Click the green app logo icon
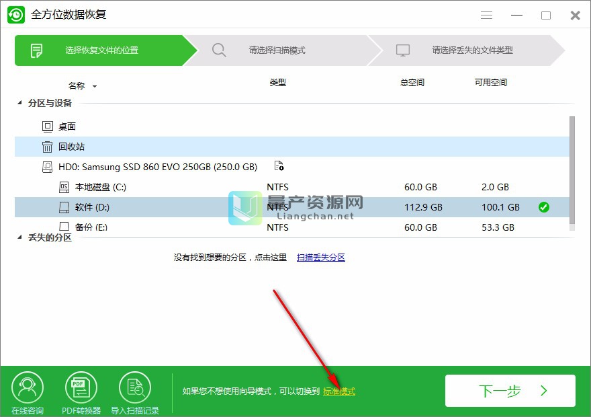 (16, 15)
